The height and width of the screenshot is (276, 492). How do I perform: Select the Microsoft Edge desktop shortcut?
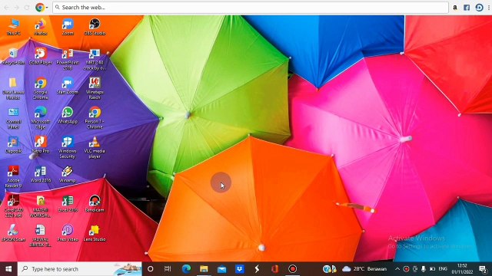41,117
